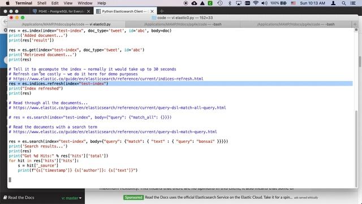The height and width of the screenshot is (204, 362).
Task: Select the Python Elasticsearch Client browser tab
Action: tap(124, 11)
